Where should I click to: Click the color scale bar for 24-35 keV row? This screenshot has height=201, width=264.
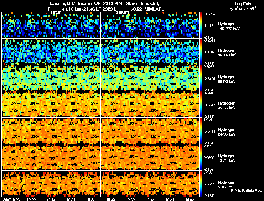tap(201, 131)
